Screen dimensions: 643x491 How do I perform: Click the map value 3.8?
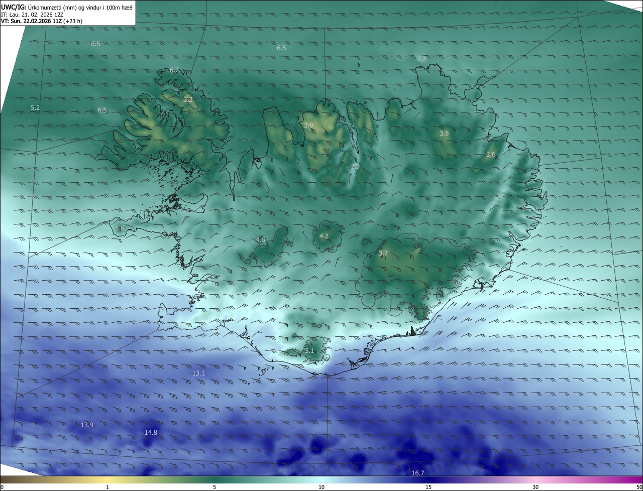[444, 133]
